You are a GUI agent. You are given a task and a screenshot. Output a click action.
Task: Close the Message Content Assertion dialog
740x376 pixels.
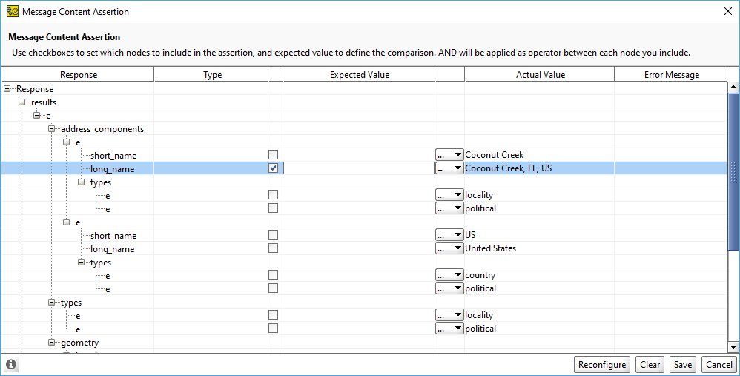click(726, 11)
